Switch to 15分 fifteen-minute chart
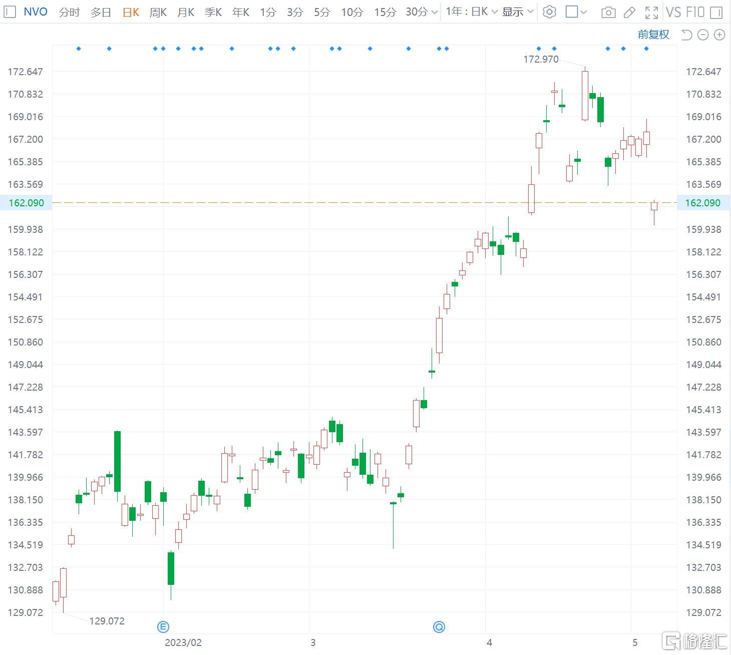 [x=385, y=12]
